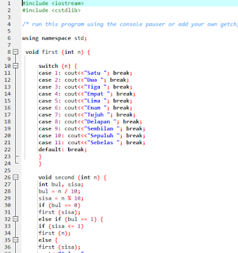Click the #include <iostream> line

[x=53, y=3]
